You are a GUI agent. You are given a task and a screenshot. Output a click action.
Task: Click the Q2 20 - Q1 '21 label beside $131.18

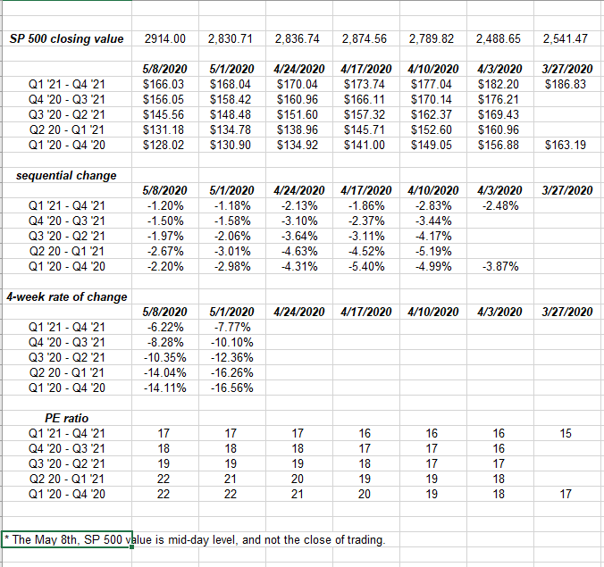coord(67,130)
